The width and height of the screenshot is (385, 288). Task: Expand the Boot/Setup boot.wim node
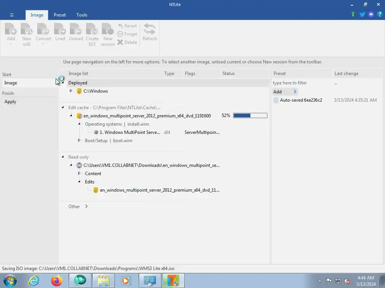click(79, 140)
